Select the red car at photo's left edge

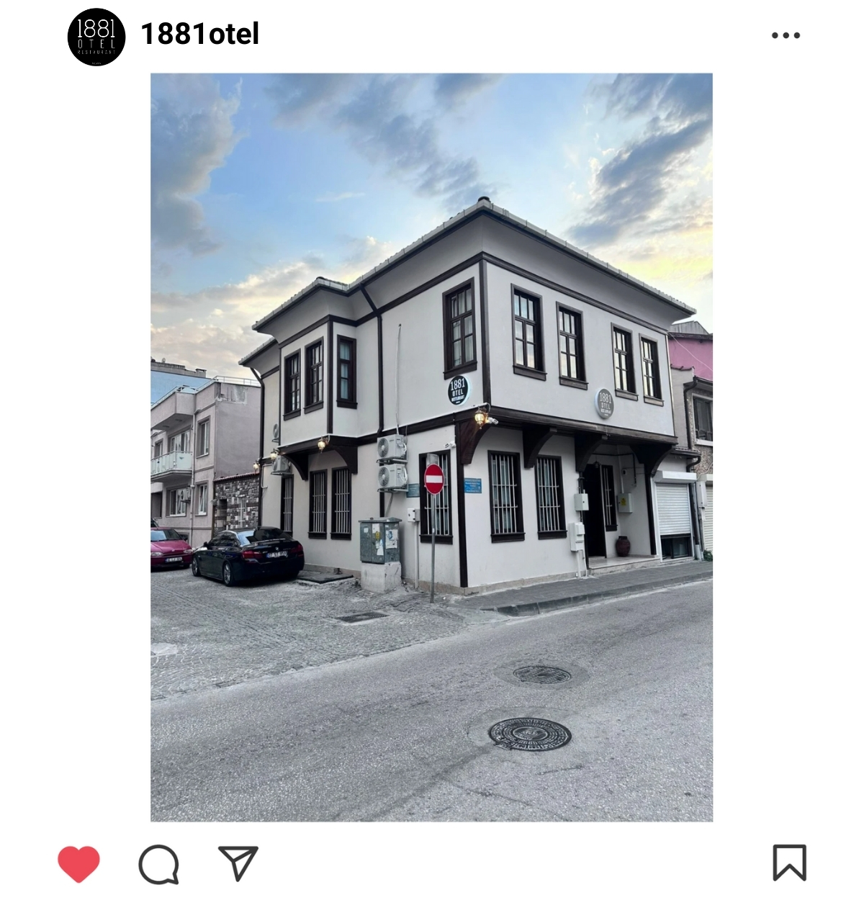[170, 548]
